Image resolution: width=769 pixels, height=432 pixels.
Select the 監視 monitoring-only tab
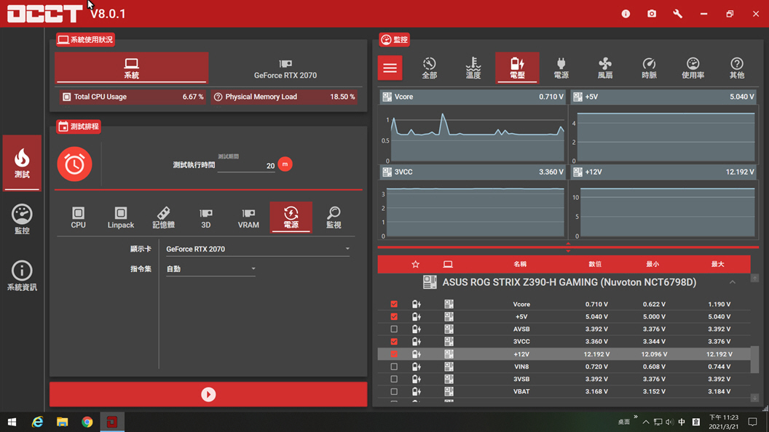click(334, 217)
